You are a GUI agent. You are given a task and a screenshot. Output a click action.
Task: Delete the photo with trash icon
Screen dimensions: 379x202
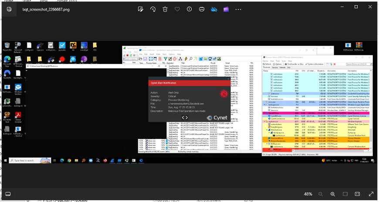pos(165,9)
